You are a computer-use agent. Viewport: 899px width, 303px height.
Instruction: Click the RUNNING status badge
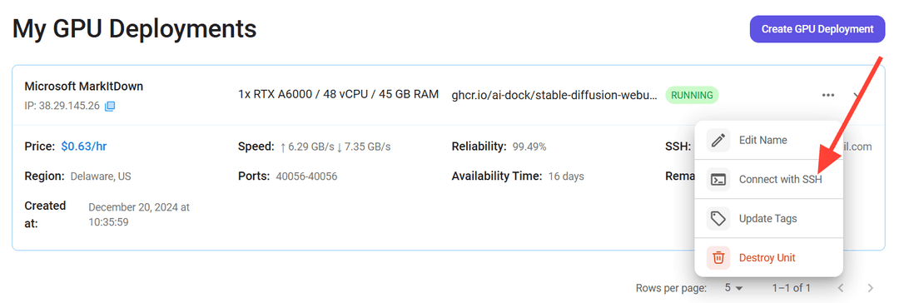pyautogui.click(x=692, y=95)
